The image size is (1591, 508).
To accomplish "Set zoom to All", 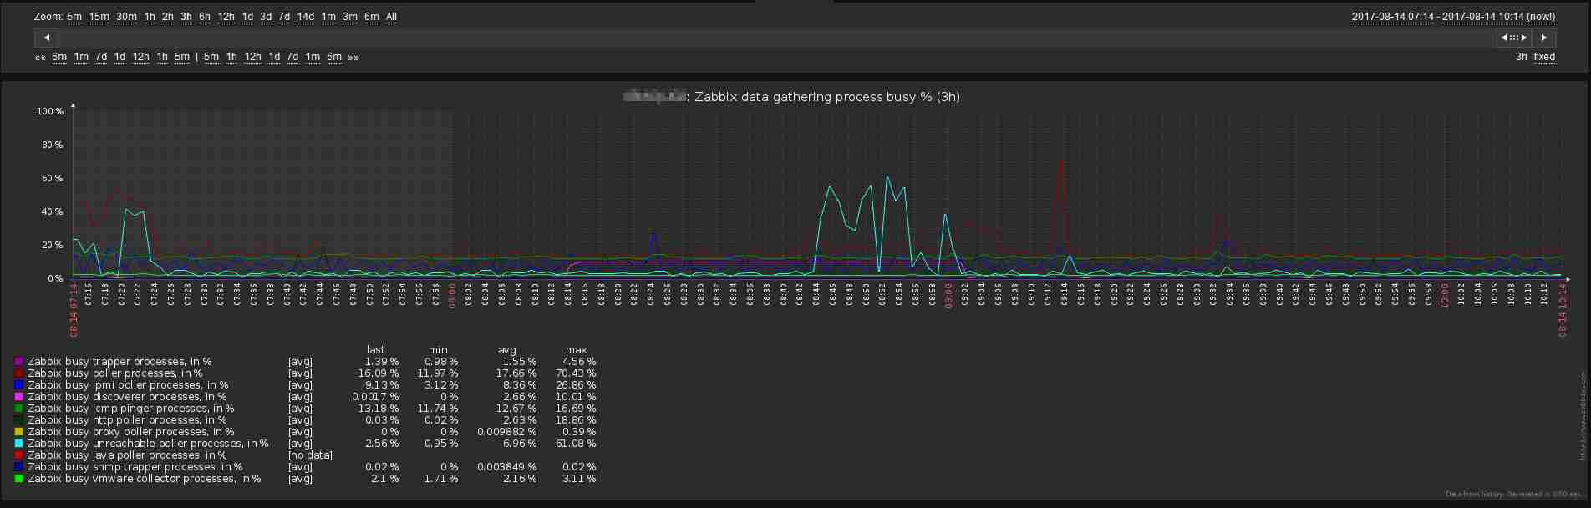I will point(391,17).
